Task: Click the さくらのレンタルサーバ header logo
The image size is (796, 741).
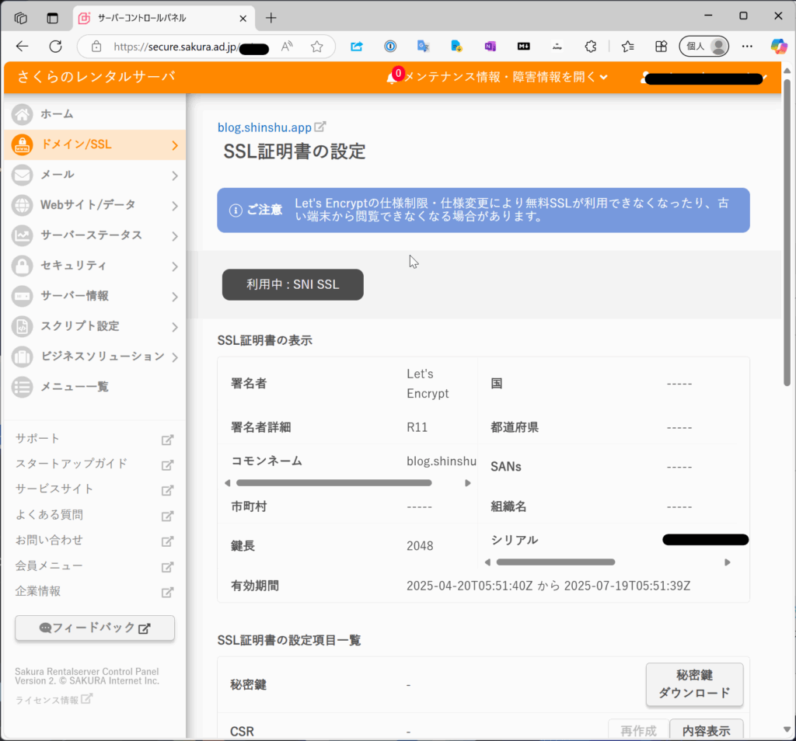Action: 96,77
